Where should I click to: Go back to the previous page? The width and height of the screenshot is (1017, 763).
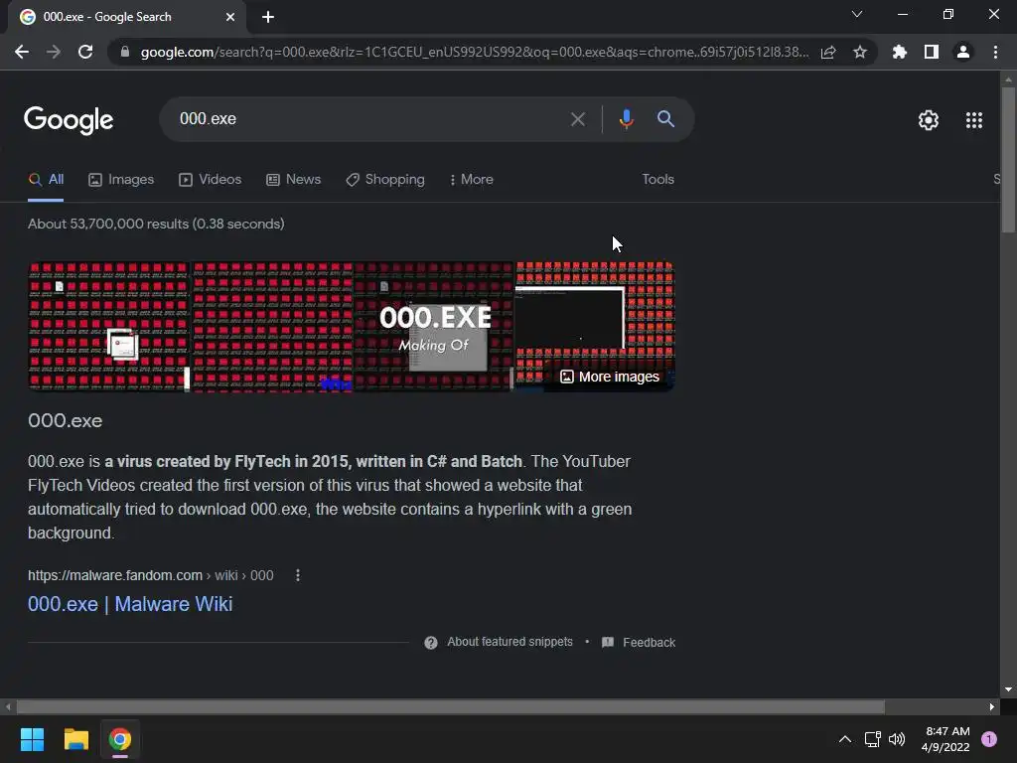(22, 52)
